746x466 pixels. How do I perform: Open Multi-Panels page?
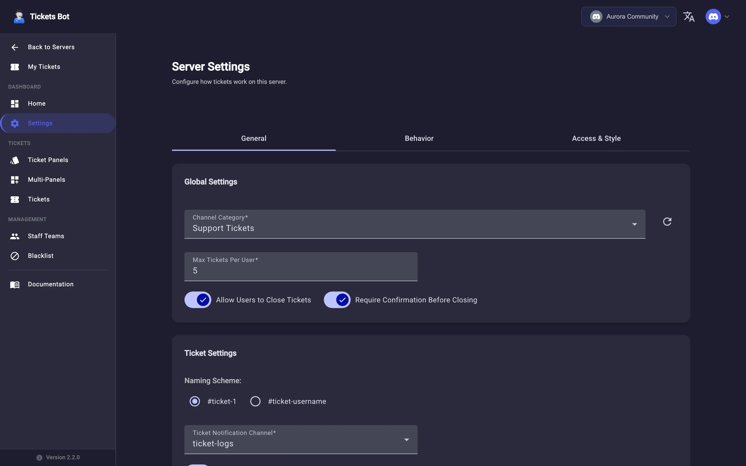[x=58, y=180]
